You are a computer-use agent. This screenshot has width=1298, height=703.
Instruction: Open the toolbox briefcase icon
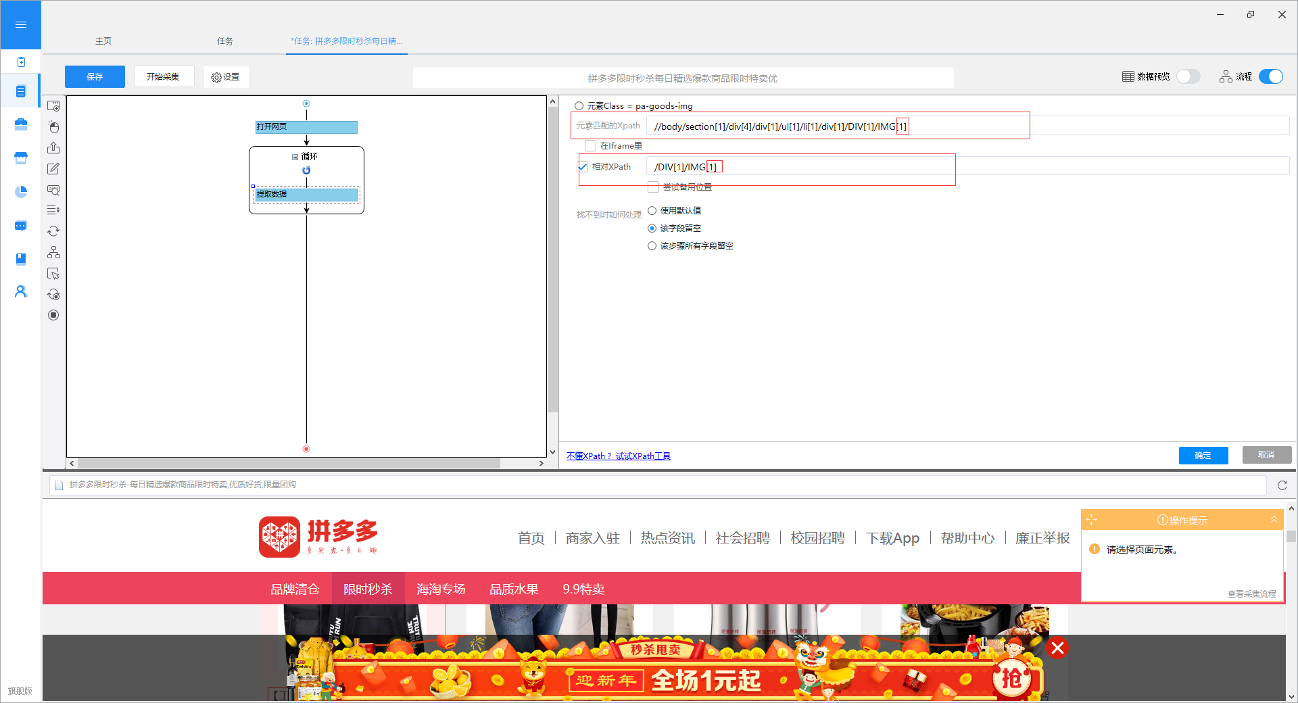coord(21,124)
